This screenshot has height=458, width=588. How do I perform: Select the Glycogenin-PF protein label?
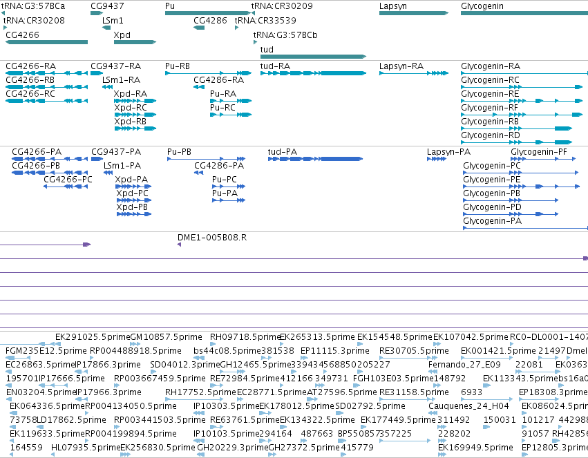pyautogui.click(x=539, y=152)
